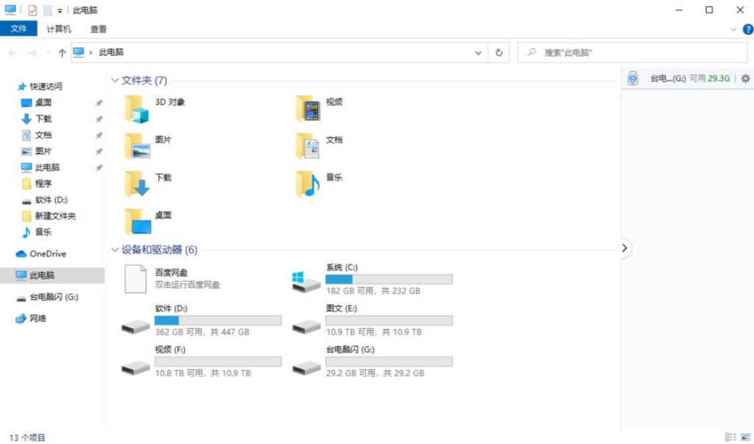
Task: Expand the ribbon with the chevron
Action: 733,29
